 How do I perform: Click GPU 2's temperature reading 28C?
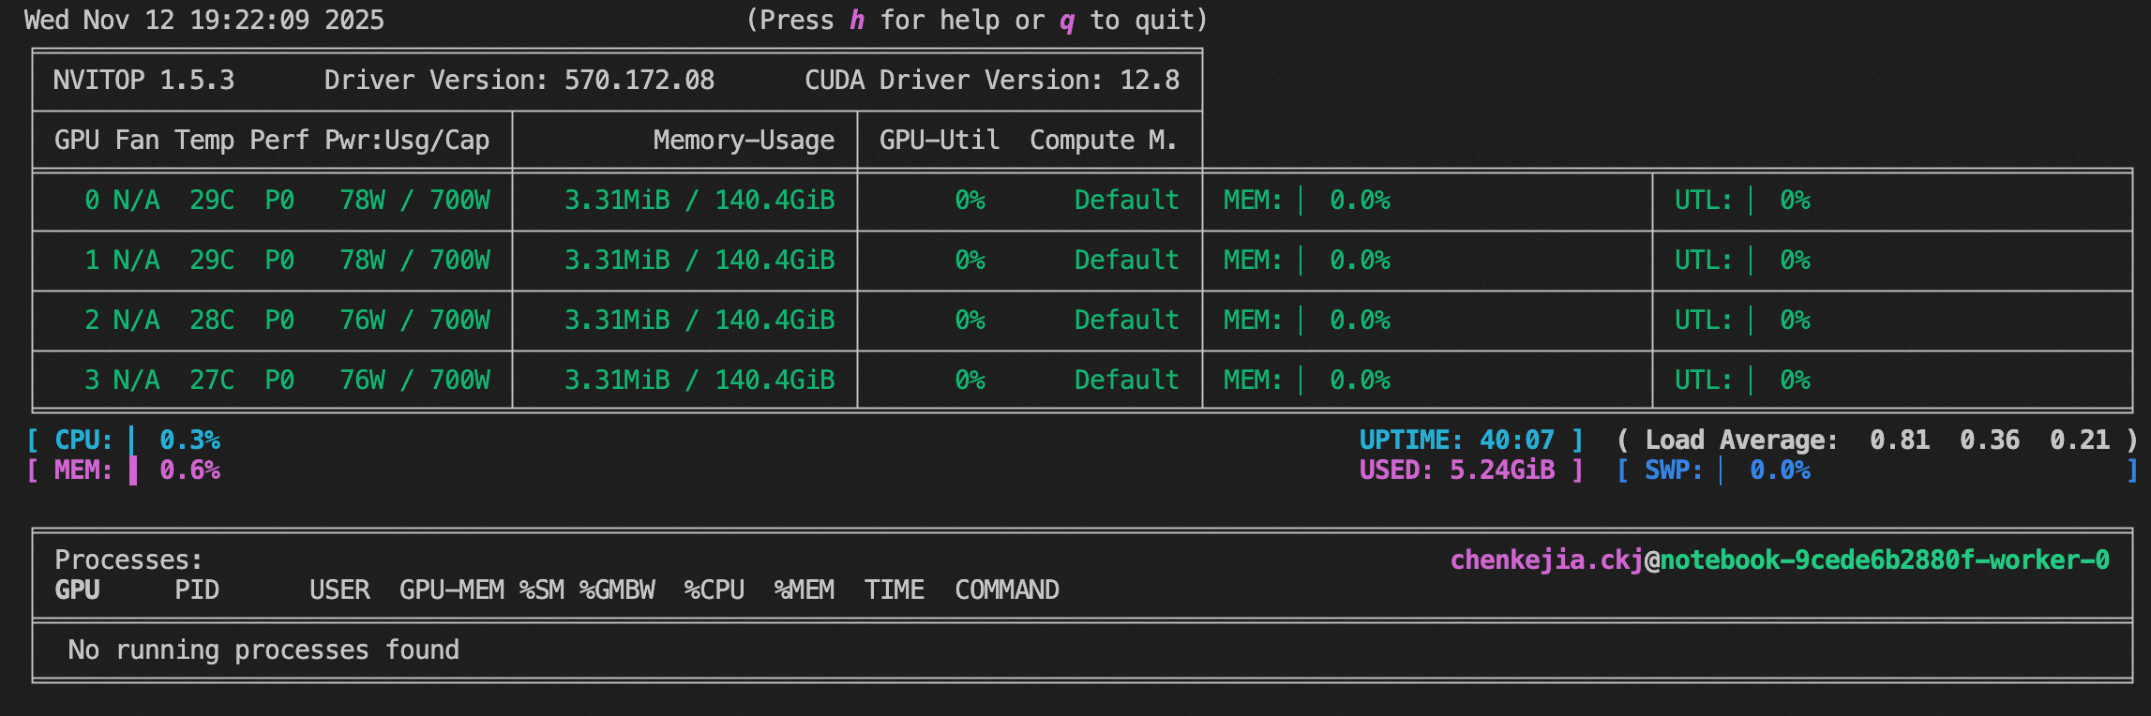[212, 321]
